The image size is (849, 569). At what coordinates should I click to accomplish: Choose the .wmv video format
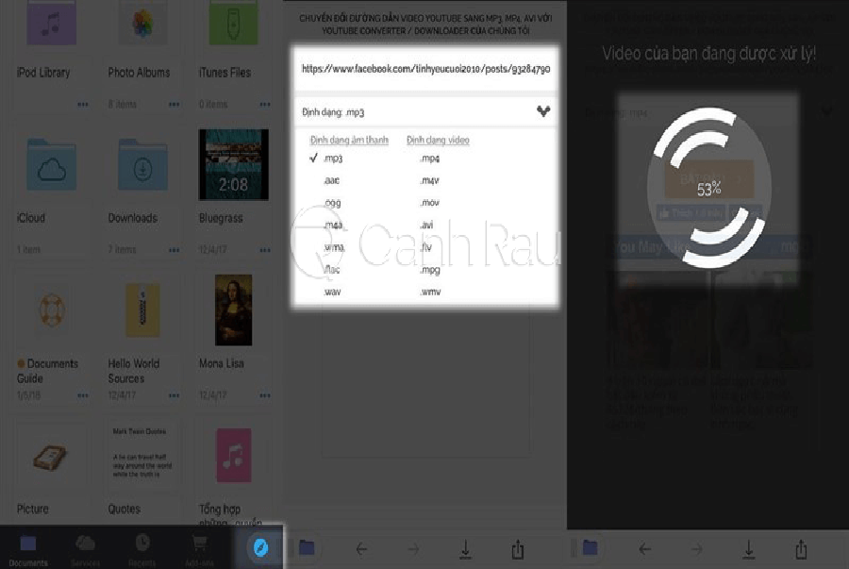[430, 292]
